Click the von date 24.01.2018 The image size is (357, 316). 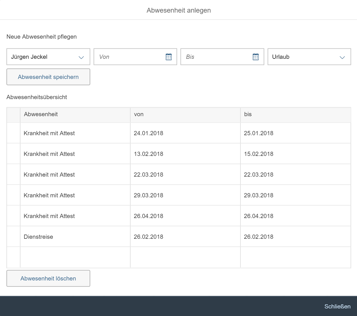[149, 133]
